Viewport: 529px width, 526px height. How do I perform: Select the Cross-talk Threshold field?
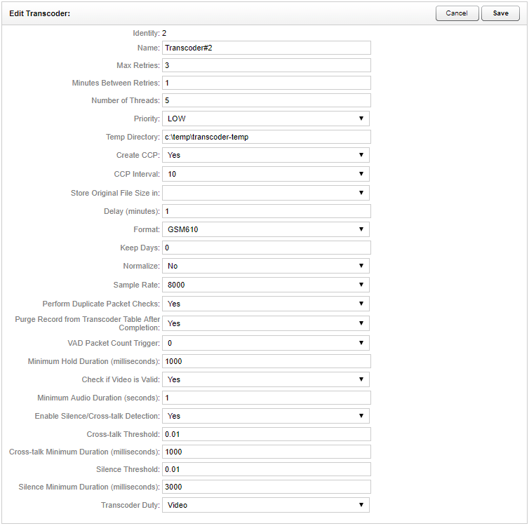pos(266,434)
